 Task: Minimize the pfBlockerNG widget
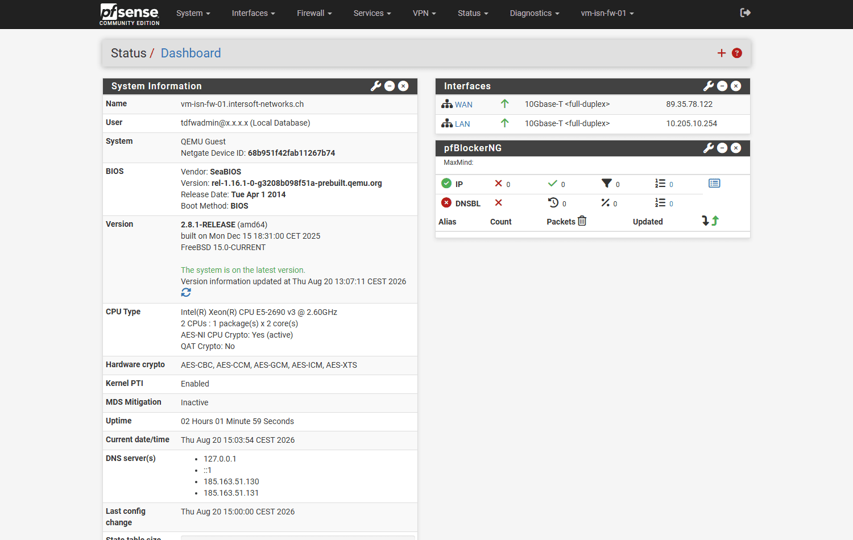pos(722,148)
